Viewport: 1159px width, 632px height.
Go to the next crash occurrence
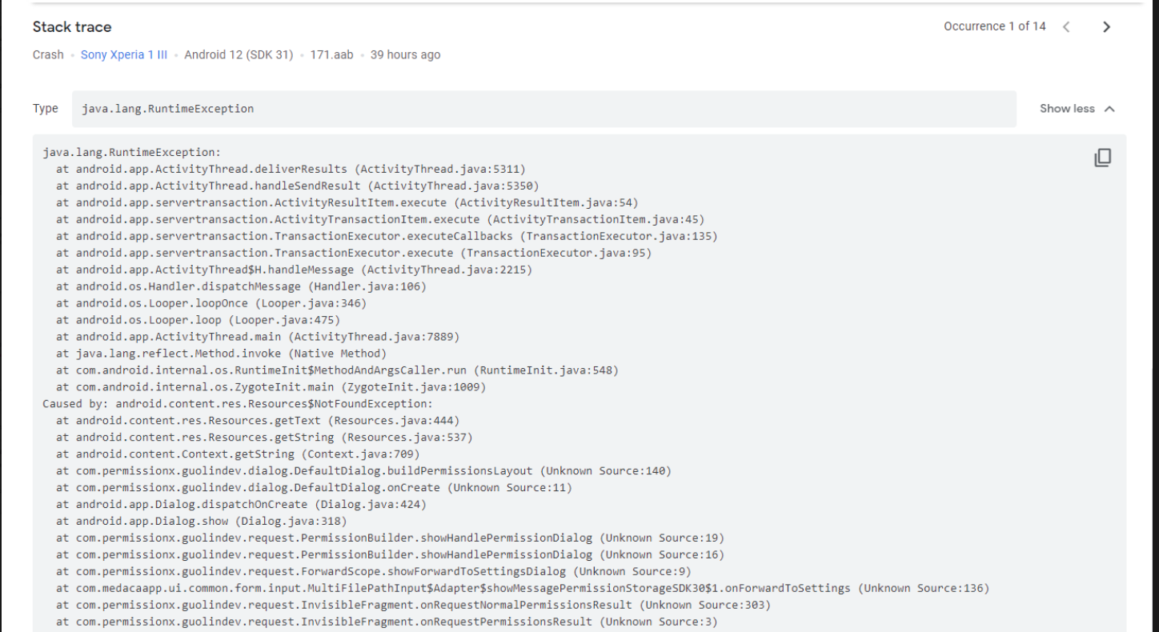point(1106,26)
